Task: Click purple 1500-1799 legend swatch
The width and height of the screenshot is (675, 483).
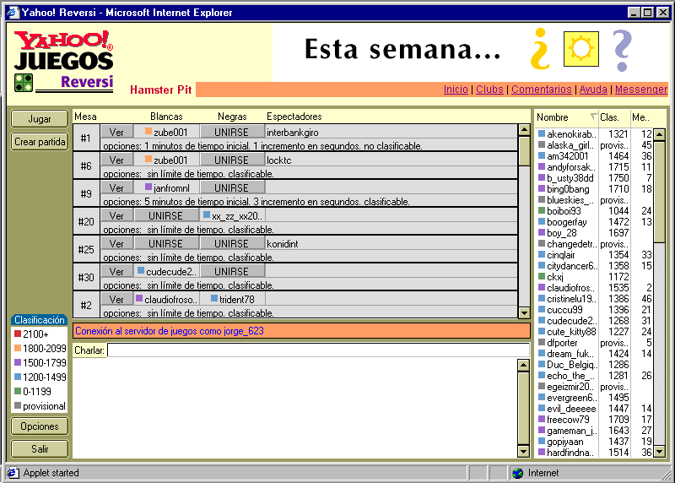Action: coord(18,362)
